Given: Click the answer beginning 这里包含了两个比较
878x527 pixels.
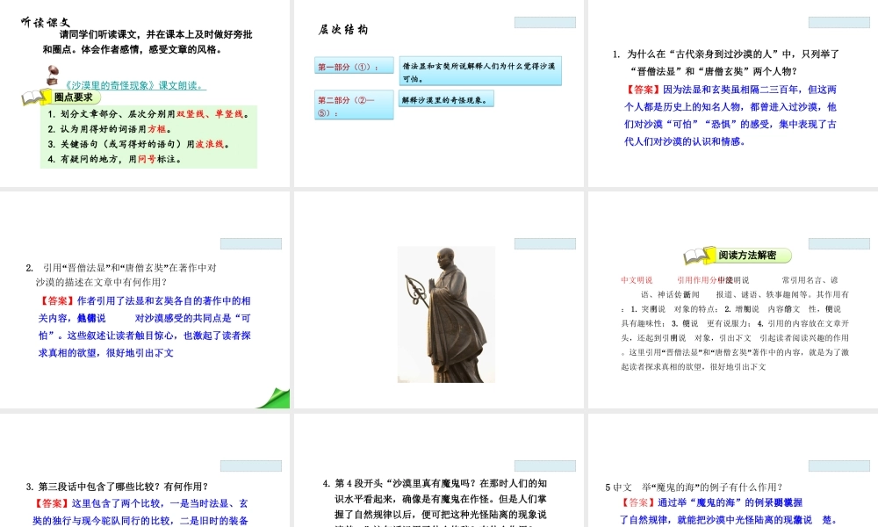Looking at the screenshot, I should 140,512.
